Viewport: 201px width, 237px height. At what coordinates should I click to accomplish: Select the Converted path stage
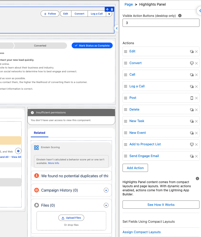tap(40, 45)
